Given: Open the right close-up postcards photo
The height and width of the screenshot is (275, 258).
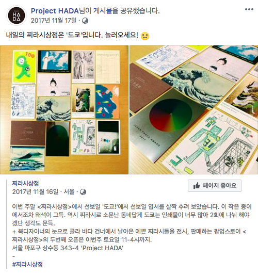Looking at the screenshot, I should pos(194,110).
